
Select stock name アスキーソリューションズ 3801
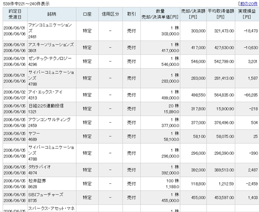pyautogui.click(x=51, y=48)
